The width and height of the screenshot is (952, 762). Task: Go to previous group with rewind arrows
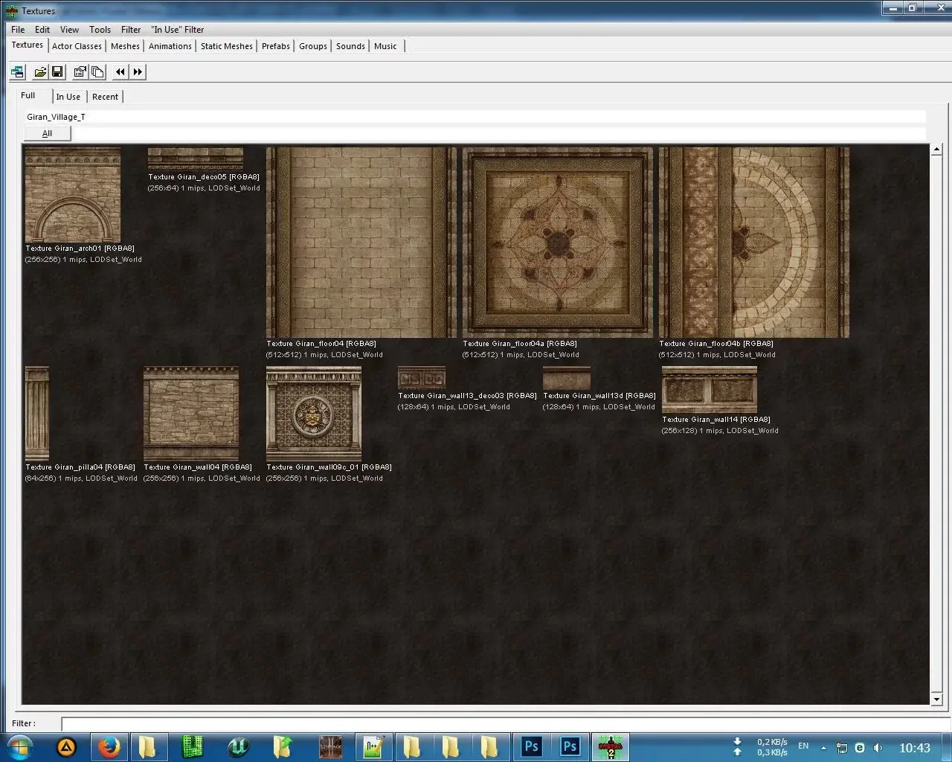pos(120,71)
